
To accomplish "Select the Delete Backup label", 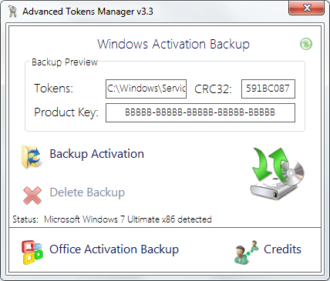I will pyautogui.click(x=87, y=192).
